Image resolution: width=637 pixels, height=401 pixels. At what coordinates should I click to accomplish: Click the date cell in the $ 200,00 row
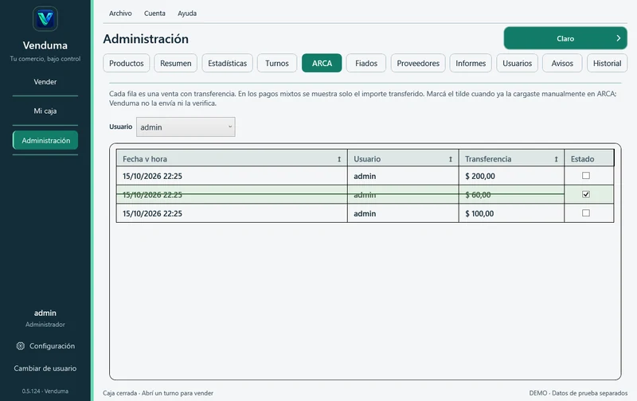[232, 176]
